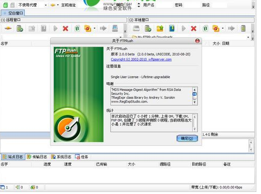
Task: Click the 密码 input field
Action: point(192,5)
